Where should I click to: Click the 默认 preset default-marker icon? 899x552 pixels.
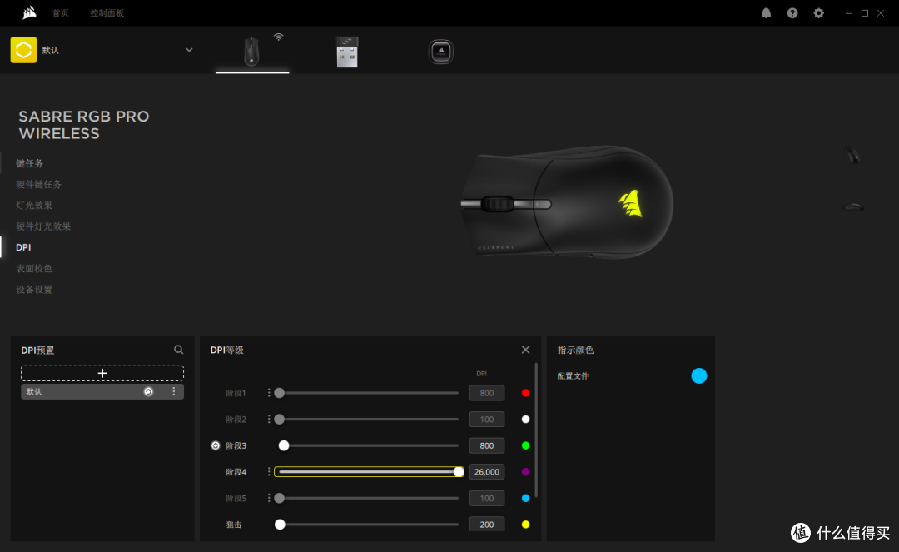click(148, 391)
